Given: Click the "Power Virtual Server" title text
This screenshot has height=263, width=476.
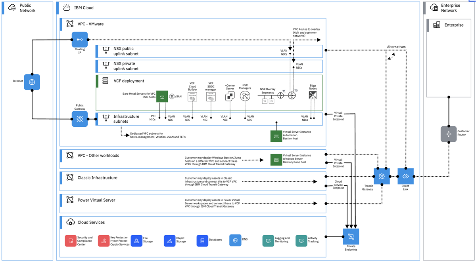Looking at the screenshot, I should 96,200.
